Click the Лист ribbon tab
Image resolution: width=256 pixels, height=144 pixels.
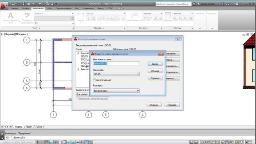coord(50,8)
